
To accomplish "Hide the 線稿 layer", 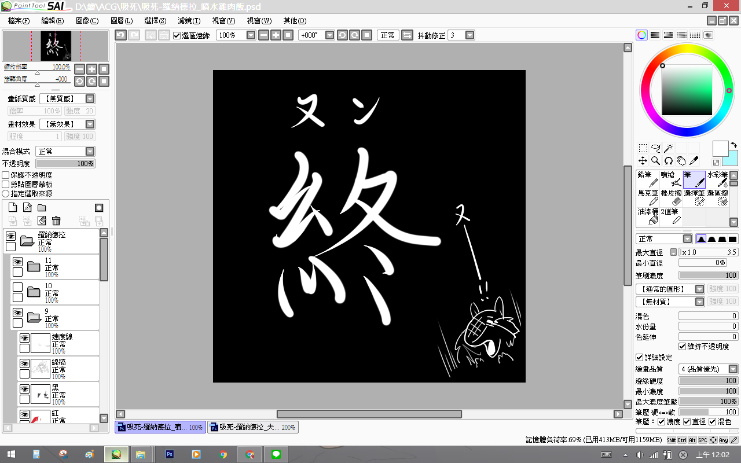I will tap(24, 363).
